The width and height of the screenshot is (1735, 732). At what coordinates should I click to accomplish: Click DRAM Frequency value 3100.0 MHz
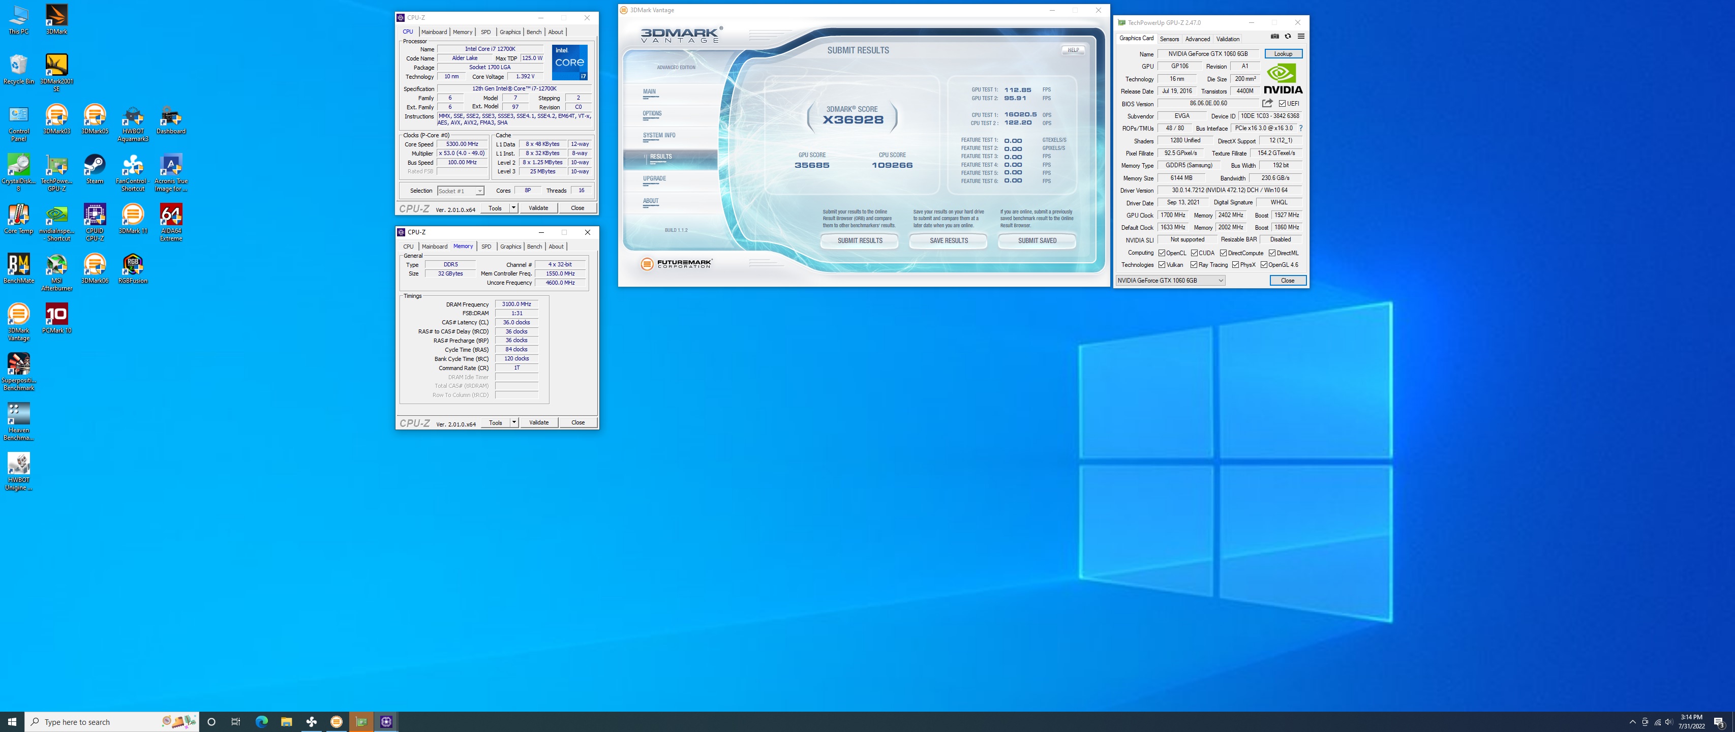tap(516, 304)
